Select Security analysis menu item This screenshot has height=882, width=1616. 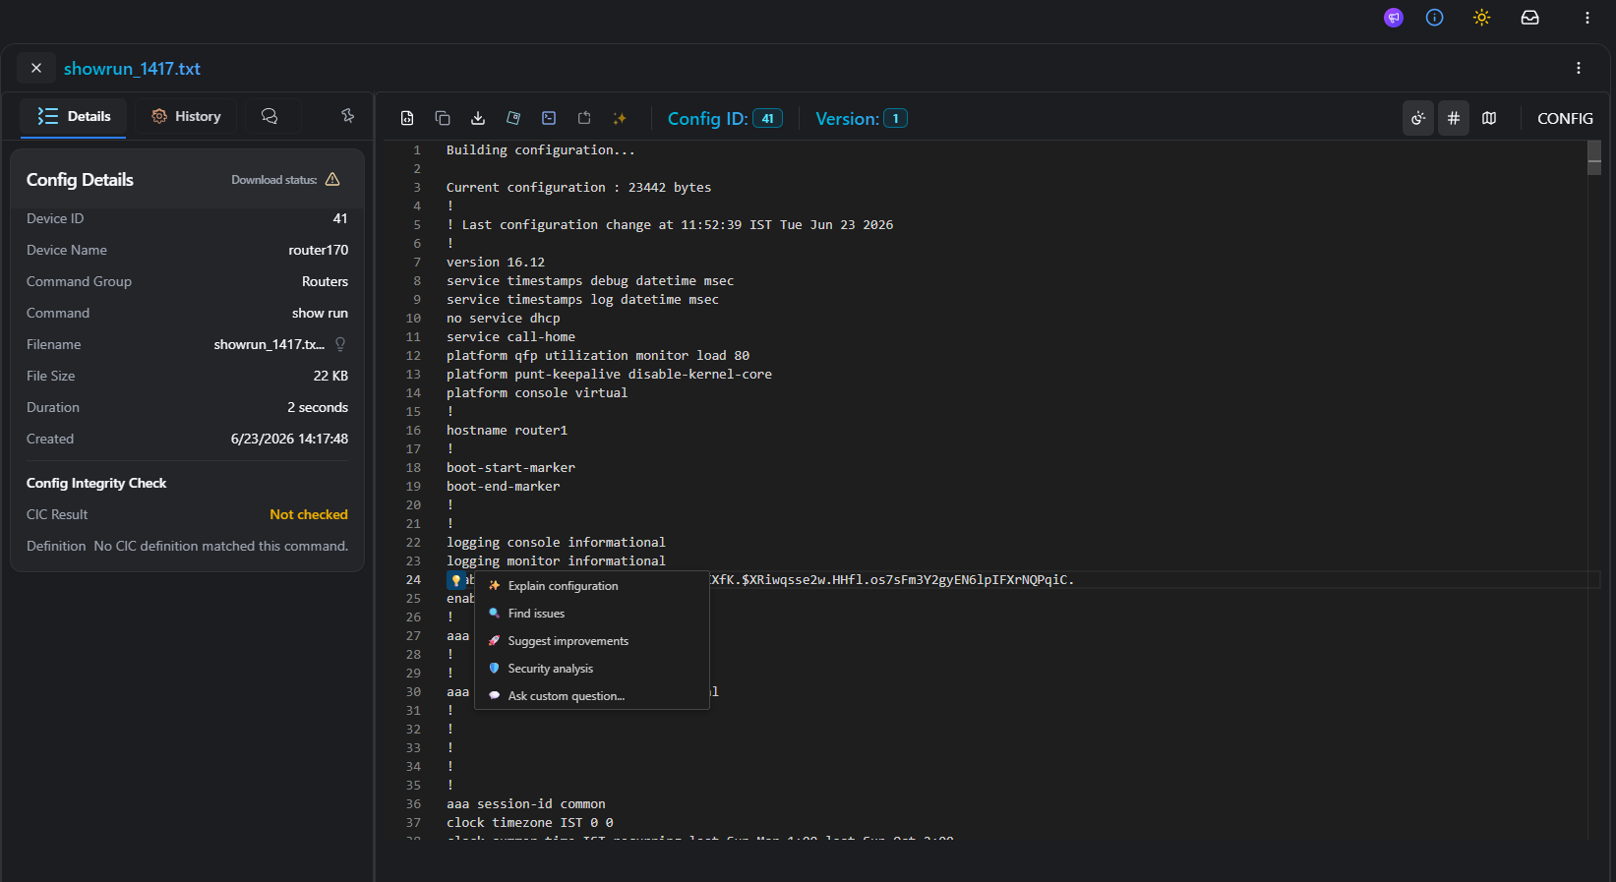[x=592, y=669]
